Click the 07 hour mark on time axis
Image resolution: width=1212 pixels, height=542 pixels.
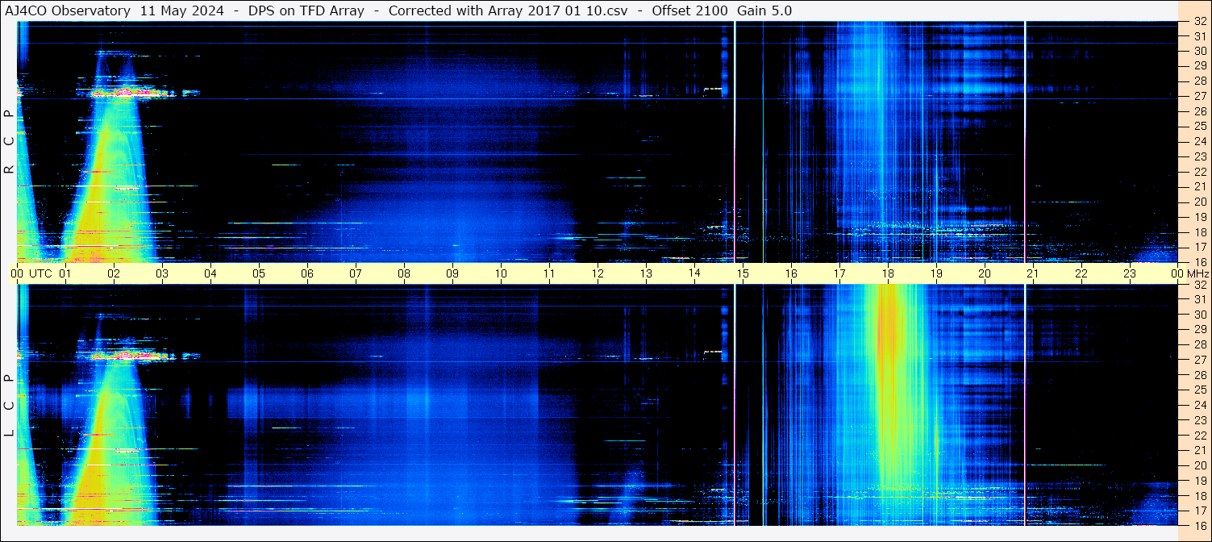coord(356,273)
